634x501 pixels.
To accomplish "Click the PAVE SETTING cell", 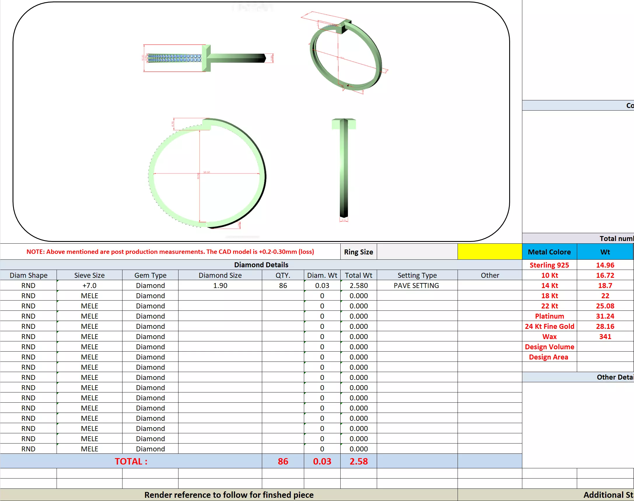I will 416,285.
